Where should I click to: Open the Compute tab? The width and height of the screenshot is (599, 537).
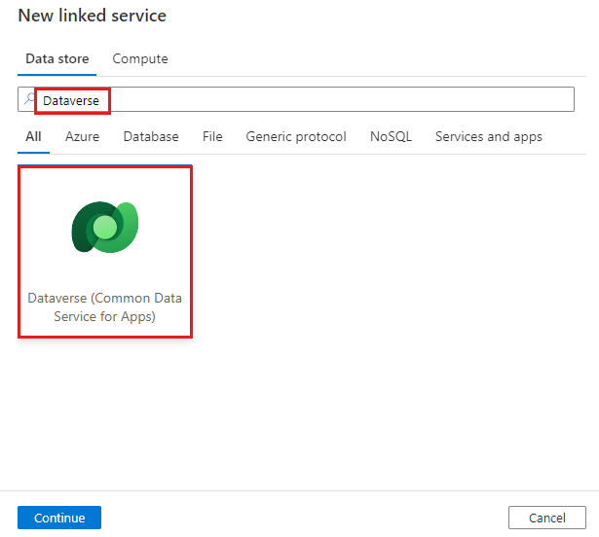[x=140, y=59]
